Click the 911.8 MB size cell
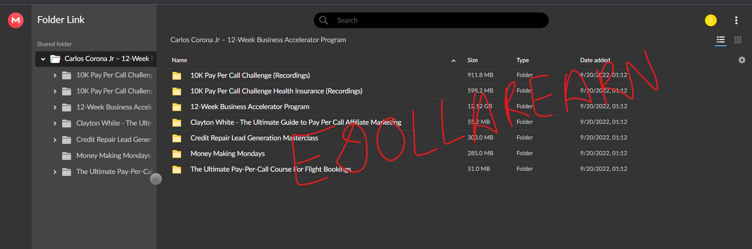752x249 pixels. tap(480, 75)
